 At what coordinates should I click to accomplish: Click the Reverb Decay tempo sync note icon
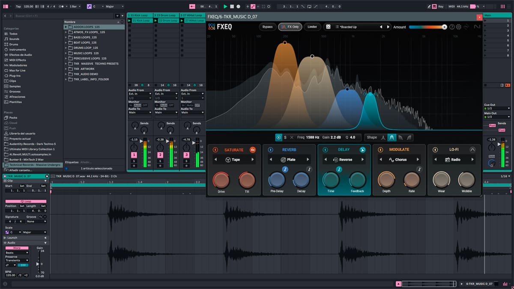309,170
